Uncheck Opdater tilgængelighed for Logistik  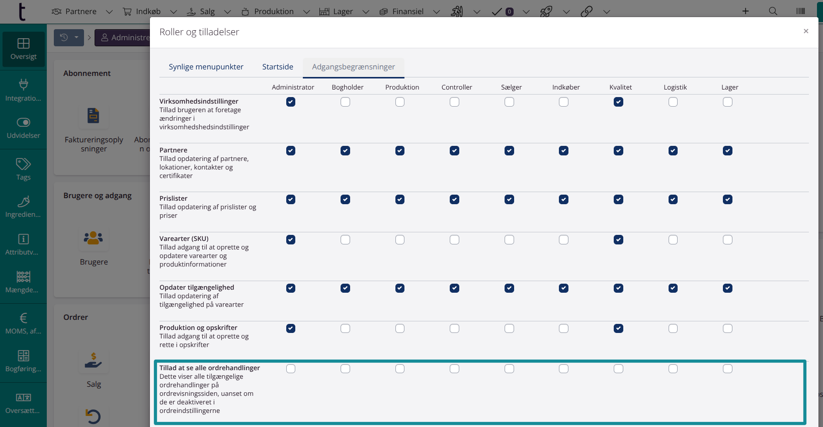[x=673, y=288]
